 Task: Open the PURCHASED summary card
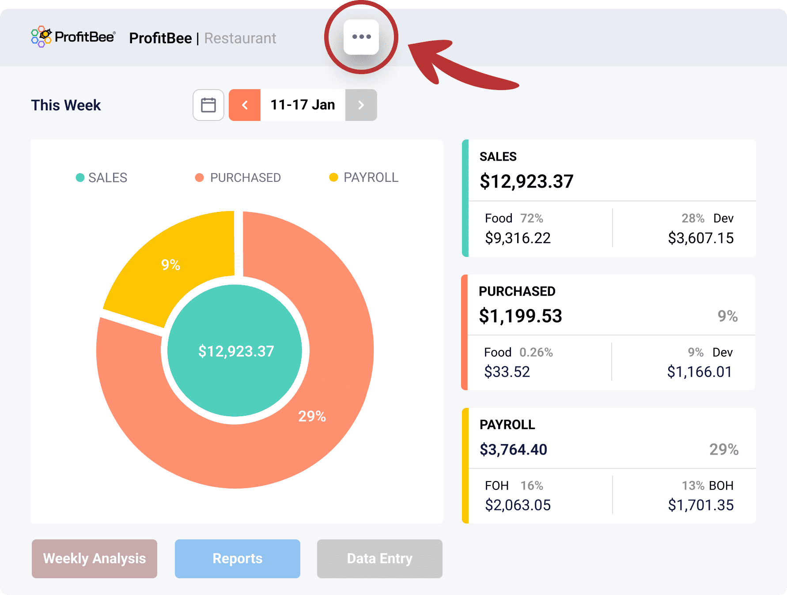[609, 307]
